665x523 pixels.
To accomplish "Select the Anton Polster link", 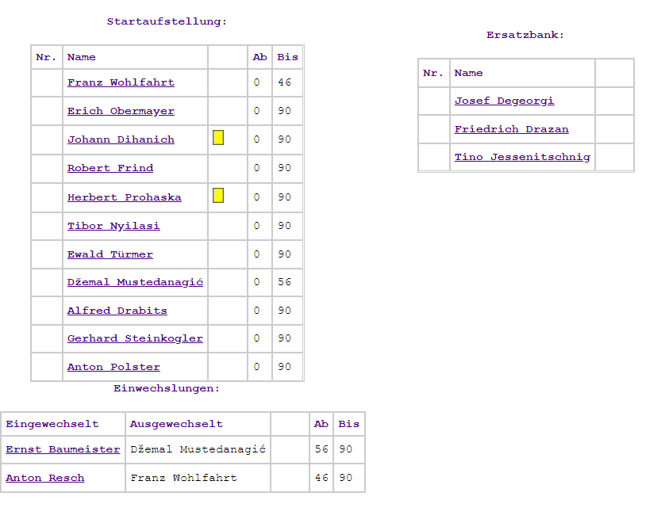I will pyautogui.click(x=113, y=367).
